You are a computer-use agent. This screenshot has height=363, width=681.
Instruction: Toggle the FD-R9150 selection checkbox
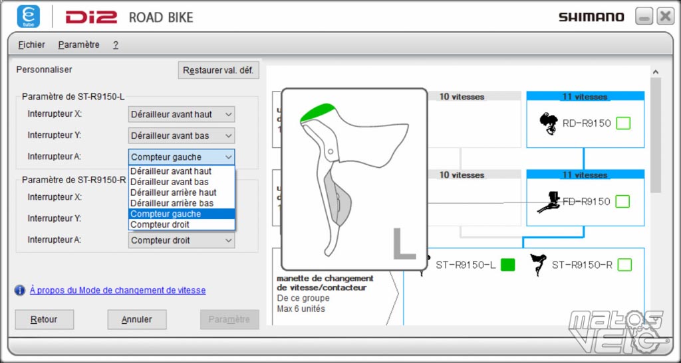coord(622,202)
